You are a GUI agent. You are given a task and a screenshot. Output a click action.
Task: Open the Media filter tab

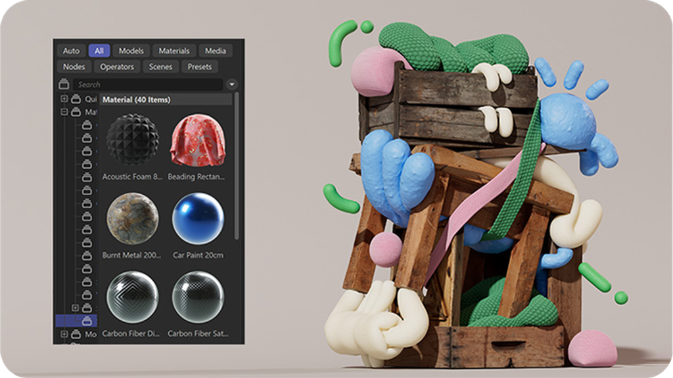(x=215, y=51)
